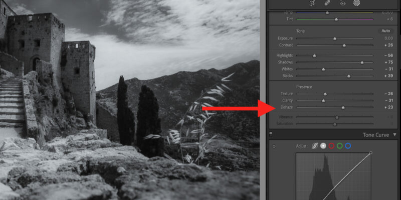Click the Clarity slider handle
Screen dimensions: 401x200
[323, 101]
